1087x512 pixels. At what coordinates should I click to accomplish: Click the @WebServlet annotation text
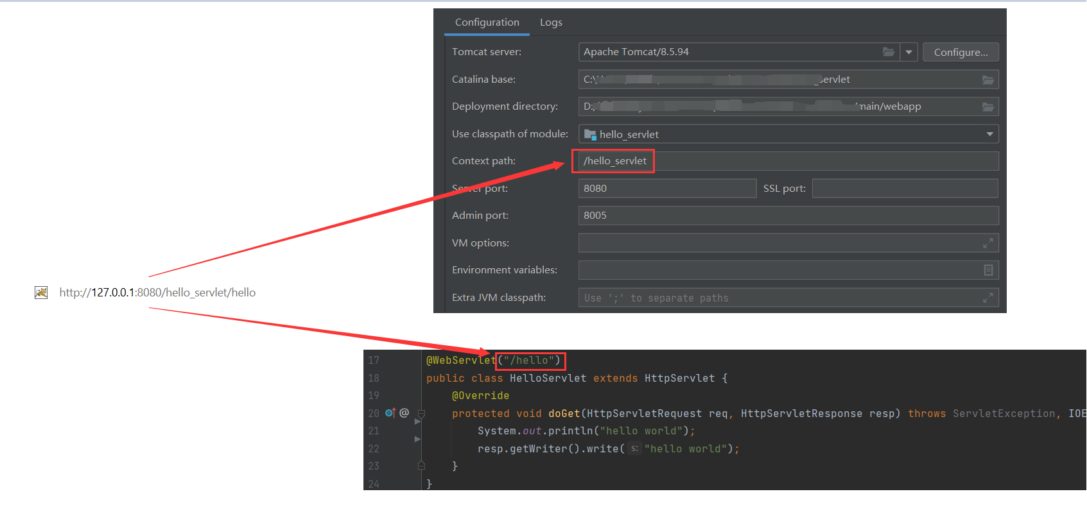(462, 361)
